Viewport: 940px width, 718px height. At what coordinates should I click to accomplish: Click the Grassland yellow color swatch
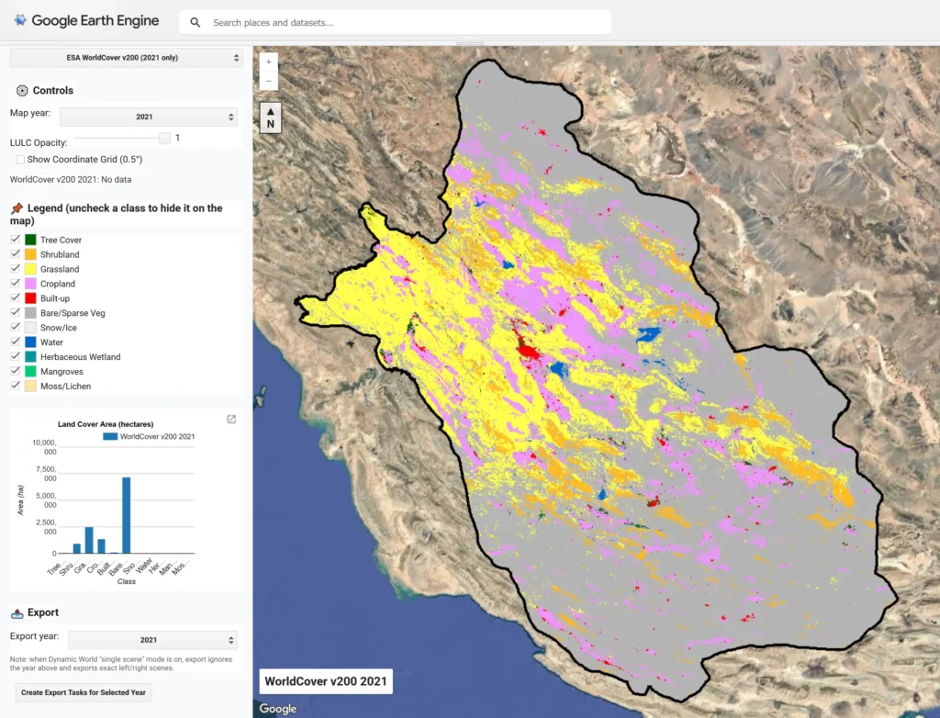[x=30, y=269]
